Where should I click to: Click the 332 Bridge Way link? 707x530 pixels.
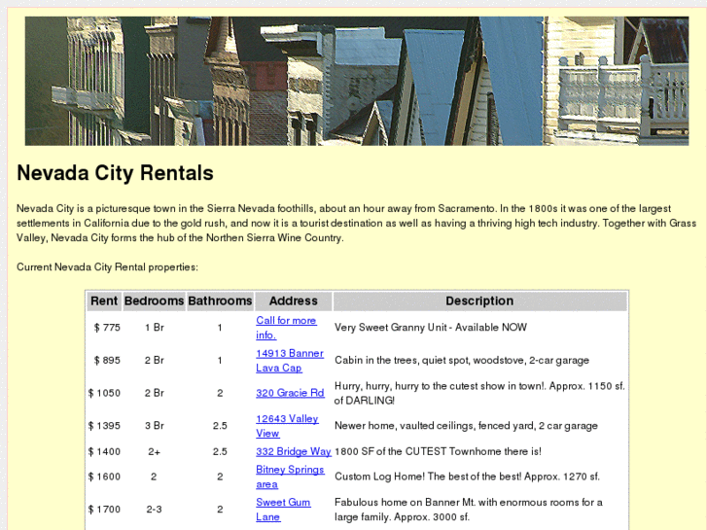(x=294, y=451)
